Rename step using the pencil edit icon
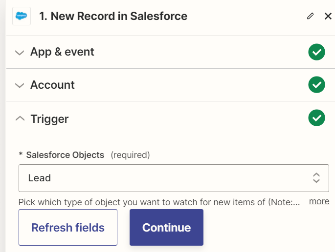The height and width of the screenshot is (252, 335). pos(311,16)
